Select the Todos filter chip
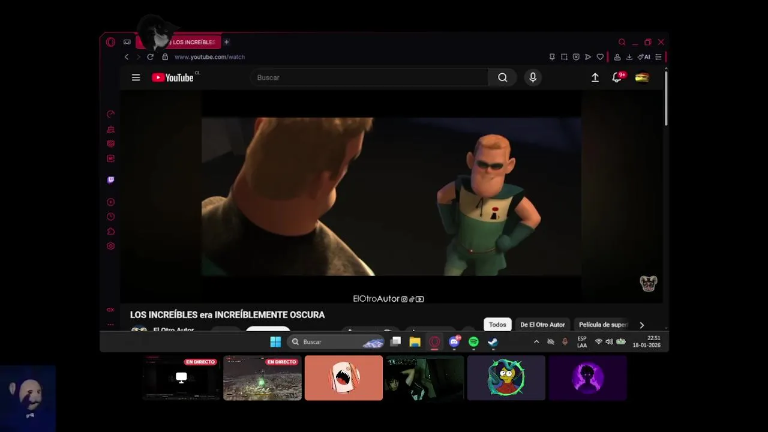This screenshot has width=768, height=432. click(497, 325)
